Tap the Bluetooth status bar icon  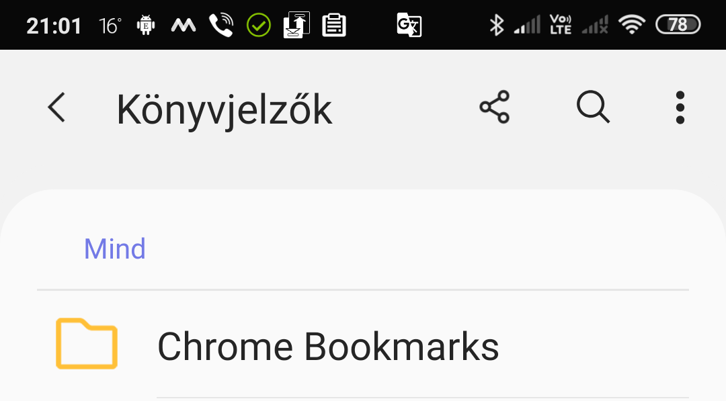496,25
